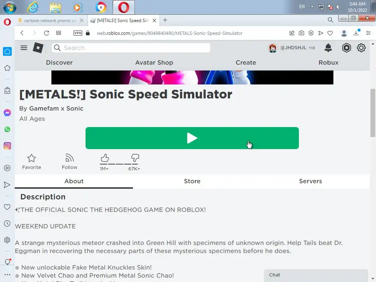The height and width of the screenshot is (282, 376).
Task: Open the Shopping corner bag icon
Action: click(x=7, y=90)
